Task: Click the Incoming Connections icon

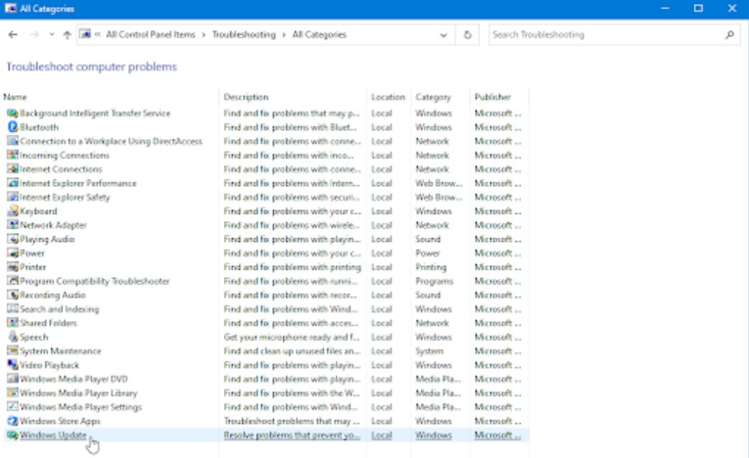Action: click(x=13, y=156)
